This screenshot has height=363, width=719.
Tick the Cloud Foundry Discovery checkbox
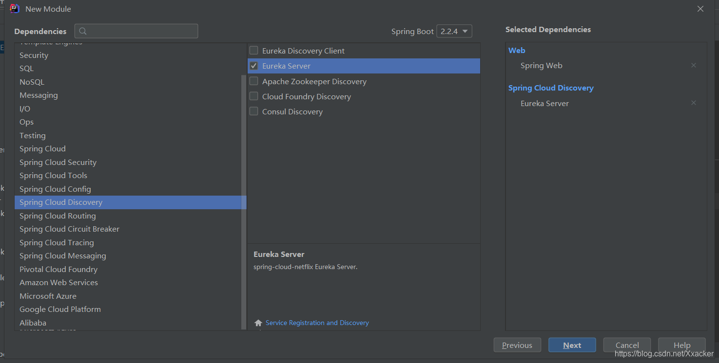click(x=254, y=96)
